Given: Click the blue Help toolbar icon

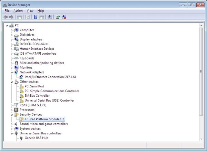Looking at the screenshot, I should click(35, 17).
